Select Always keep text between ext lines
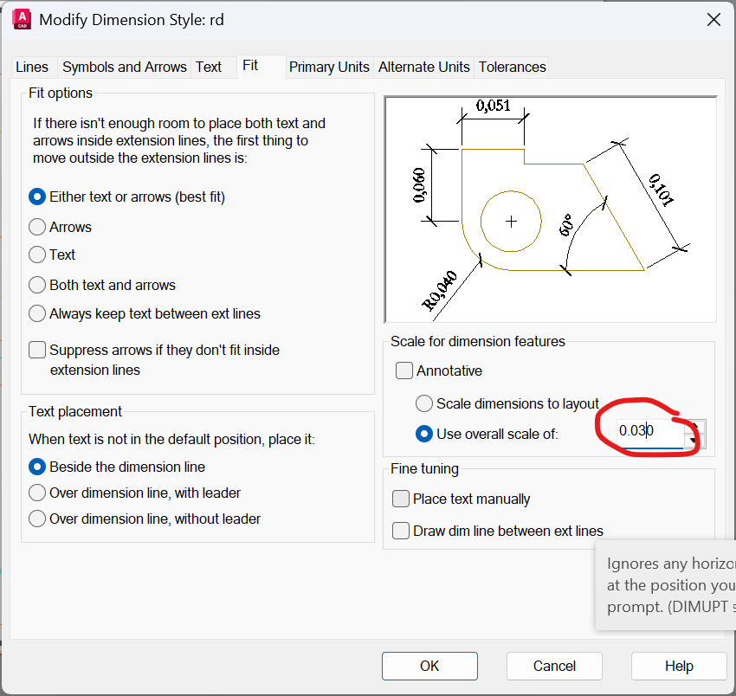The height and width of the screenshot is (696, 736). click(x=37, y=313)
